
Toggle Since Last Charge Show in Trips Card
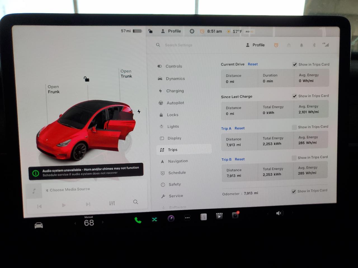coord(295,96)
